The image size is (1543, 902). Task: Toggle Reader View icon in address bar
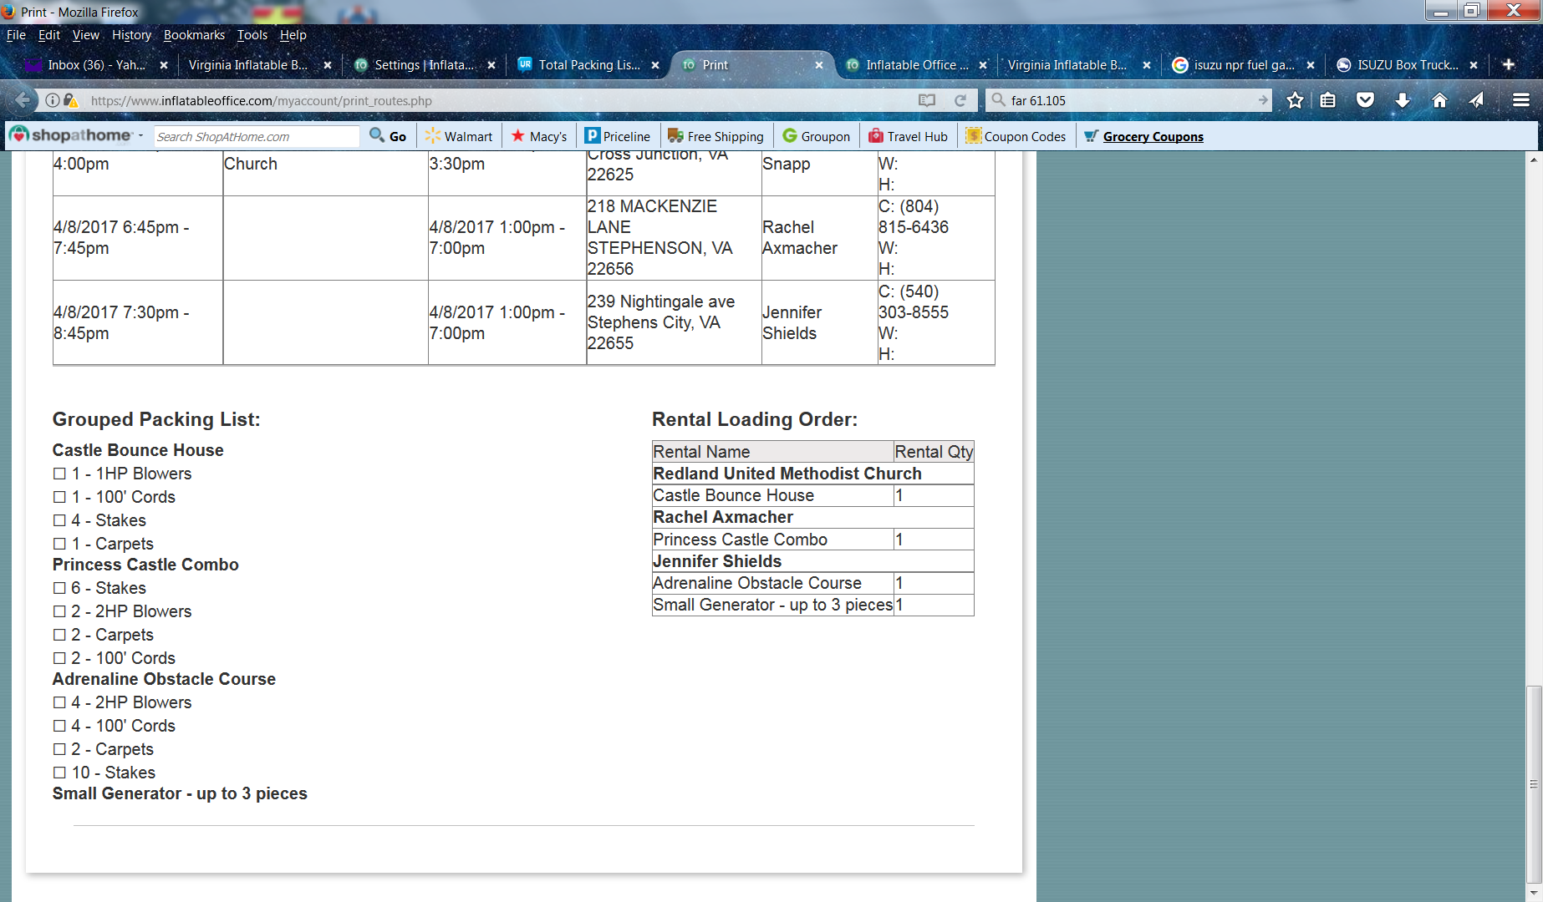[x=927, y=100]
